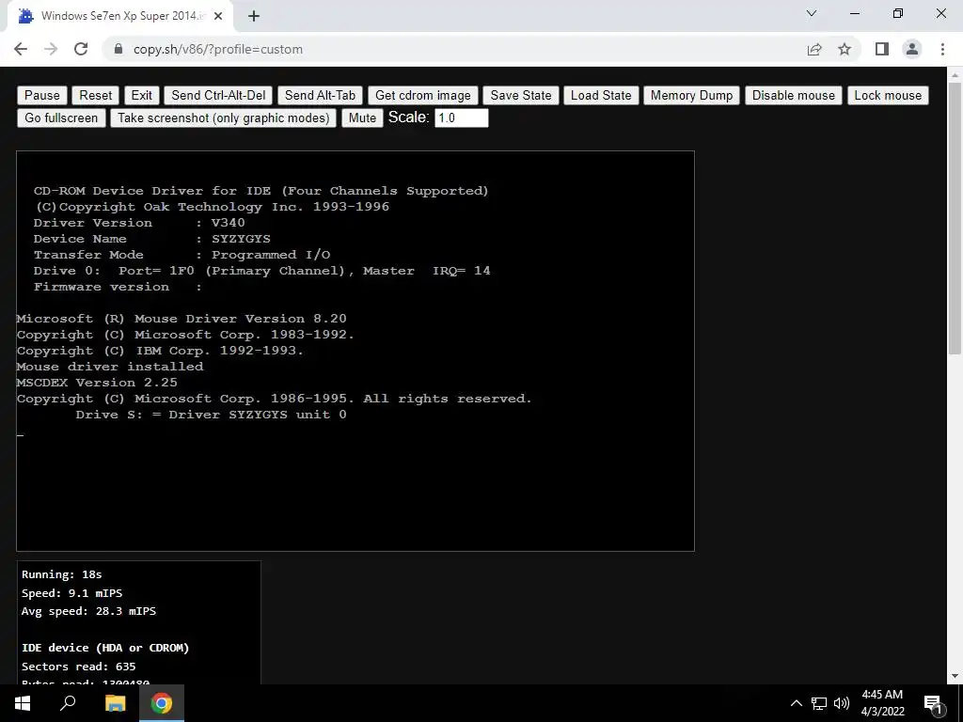Go forward in Chrome
Screen dimensions: 963x722
[51, 49]
